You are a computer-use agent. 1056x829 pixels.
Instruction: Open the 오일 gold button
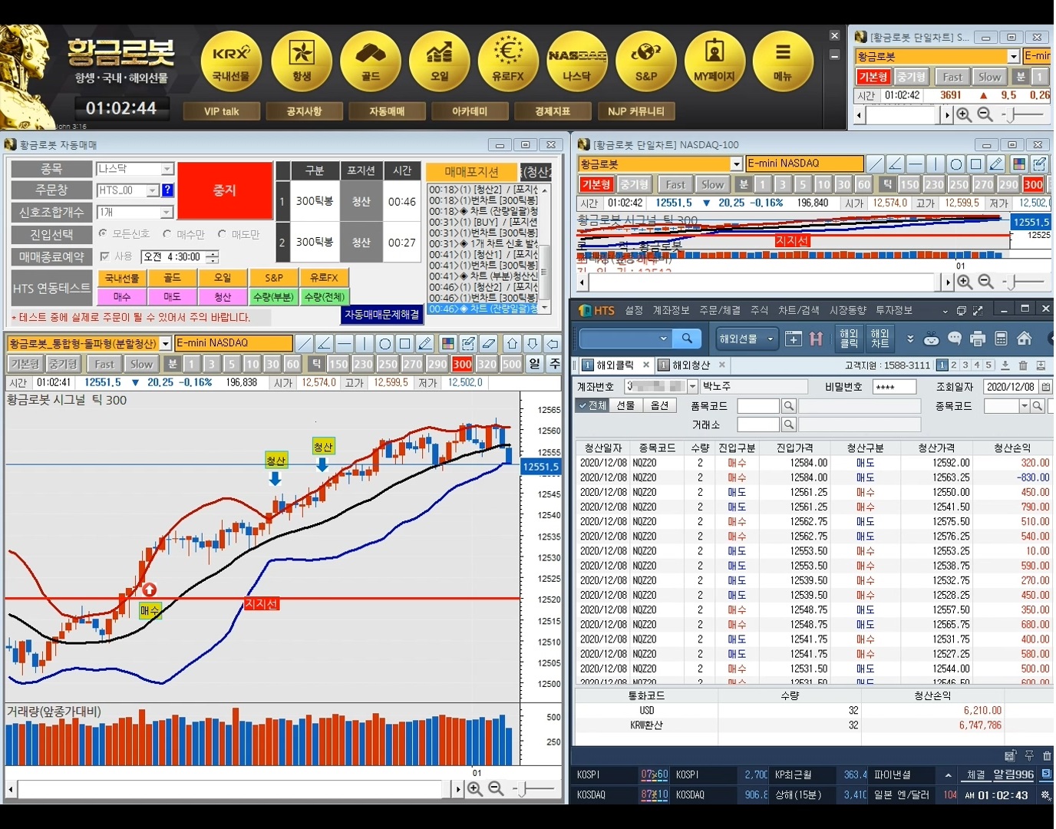(440, 61)
